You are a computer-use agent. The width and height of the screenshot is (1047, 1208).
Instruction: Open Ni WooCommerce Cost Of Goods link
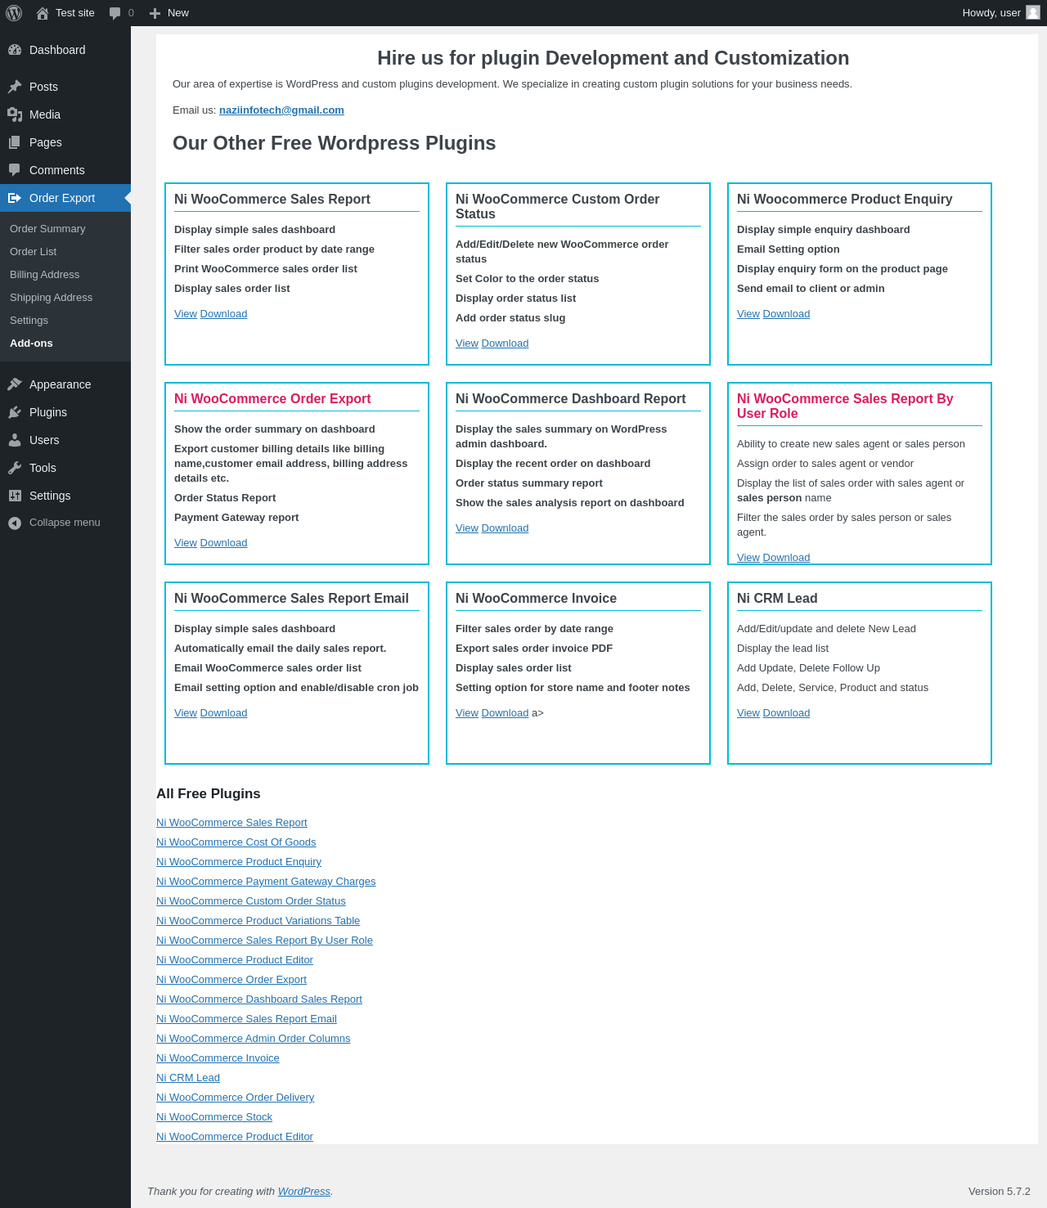click(236, 842)
